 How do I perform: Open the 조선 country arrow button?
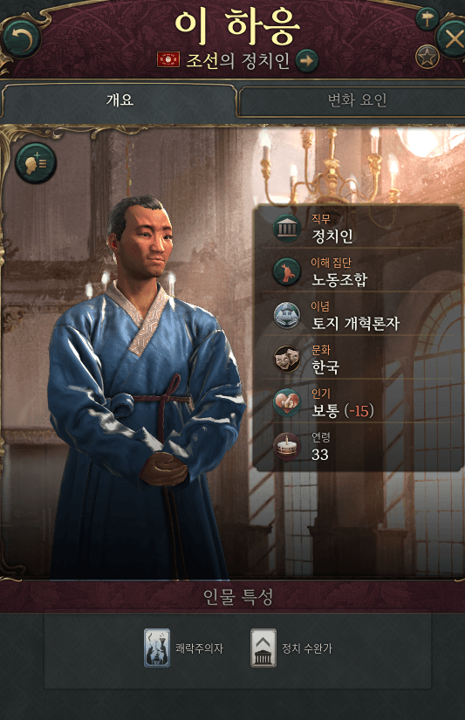coord(307,60)
